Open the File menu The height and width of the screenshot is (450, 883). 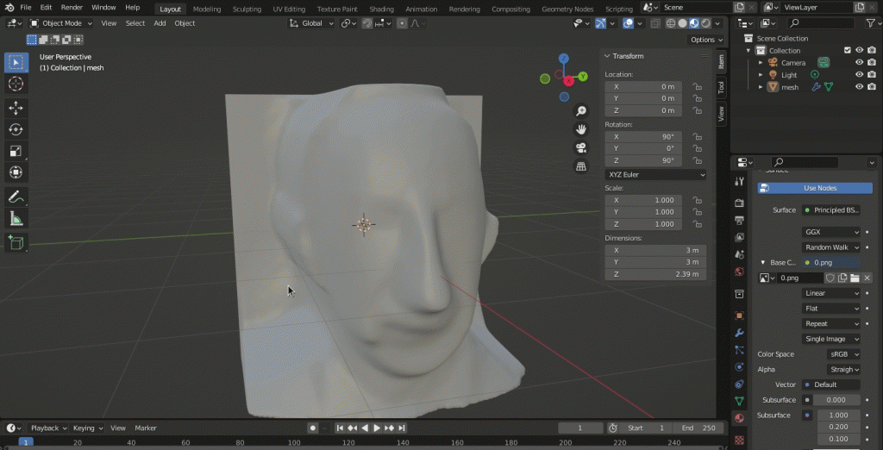point(25,8)
